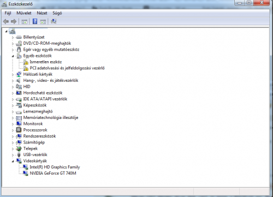Click the Képeszközök imaging icon

[x=19, y=105]
